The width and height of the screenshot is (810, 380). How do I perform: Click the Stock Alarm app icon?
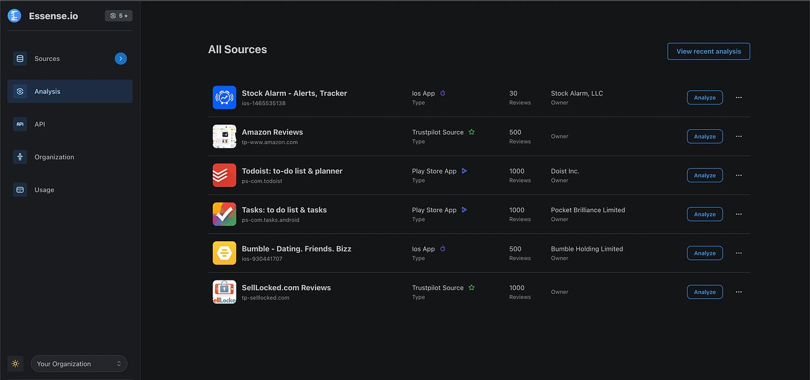click(x=224, y=98)
